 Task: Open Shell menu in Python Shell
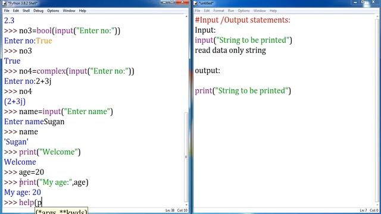(26, 11)
